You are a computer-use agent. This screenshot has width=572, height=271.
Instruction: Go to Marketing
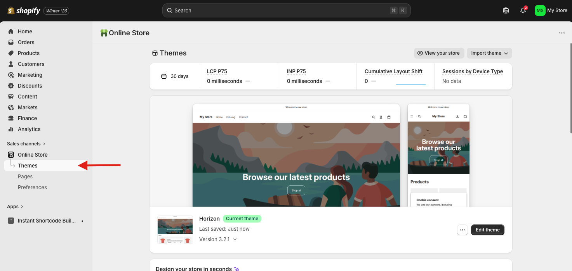click(x=30, y=75)
